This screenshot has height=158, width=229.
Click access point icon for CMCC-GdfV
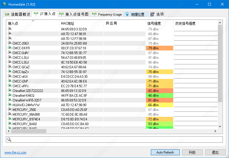[10, 52]
